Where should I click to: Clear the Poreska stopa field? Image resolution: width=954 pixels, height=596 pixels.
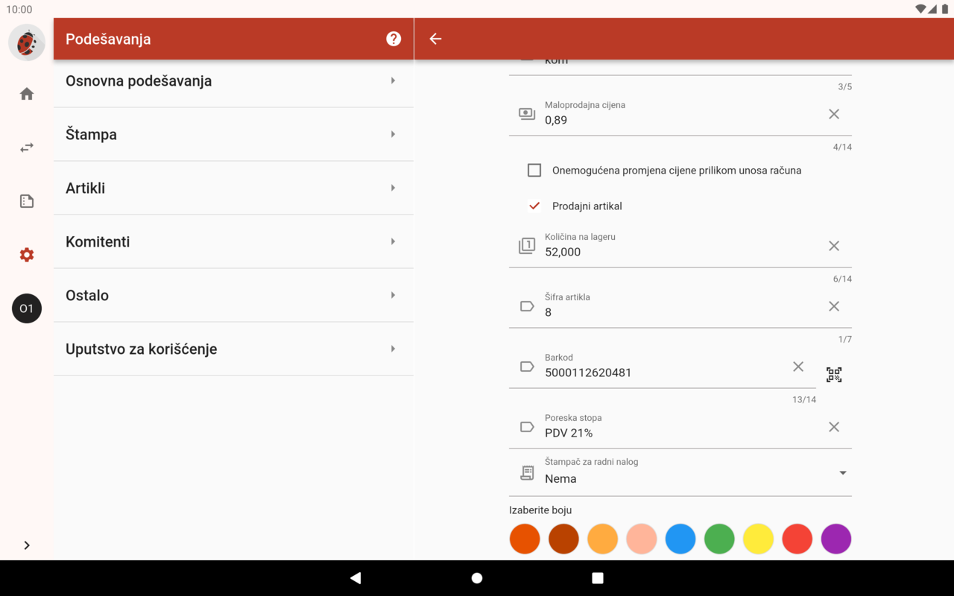[x=834, y=427]
